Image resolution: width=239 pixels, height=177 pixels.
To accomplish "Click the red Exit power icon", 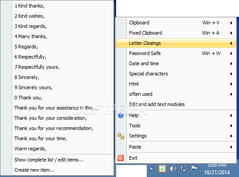I will [x=121, y=158].
